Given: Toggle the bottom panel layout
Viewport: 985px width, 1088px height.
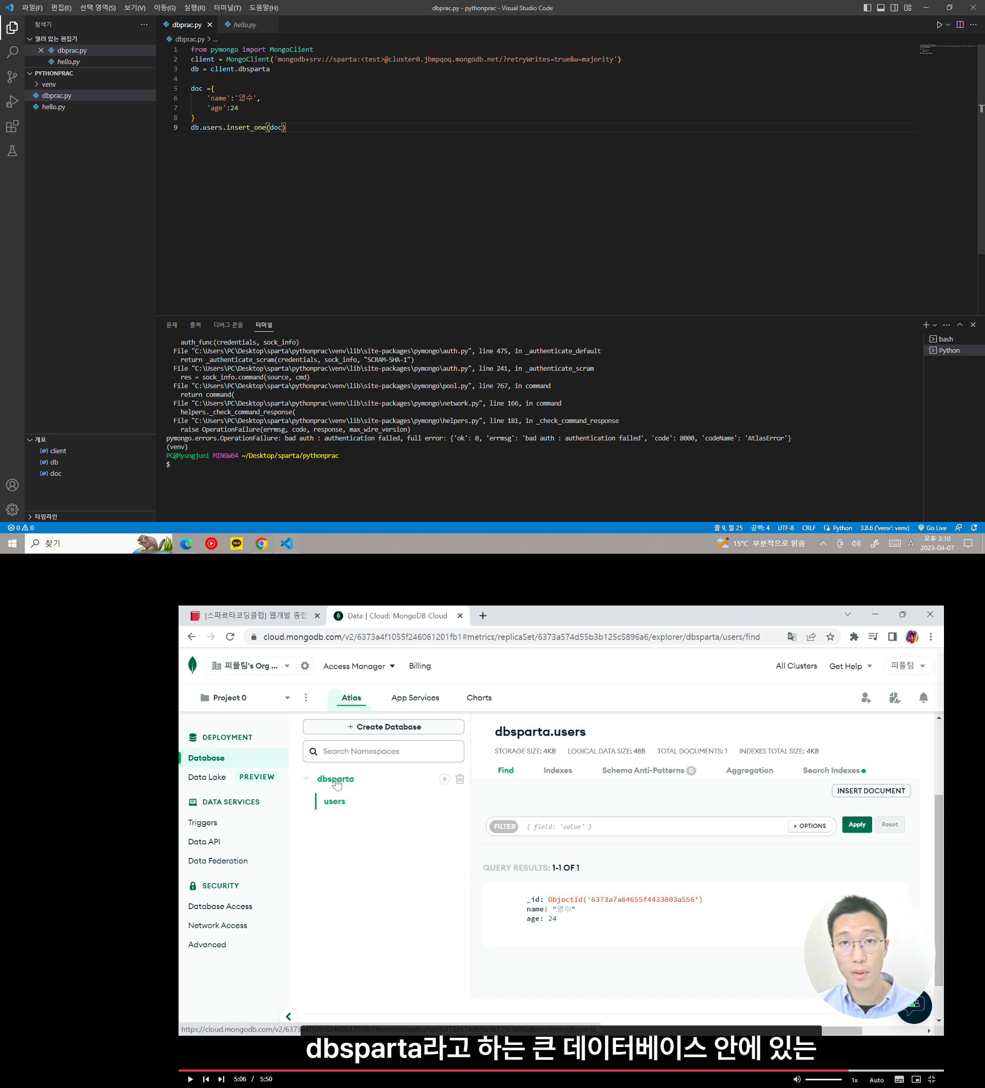Looking at the screenshot, I should pos(881,8).
